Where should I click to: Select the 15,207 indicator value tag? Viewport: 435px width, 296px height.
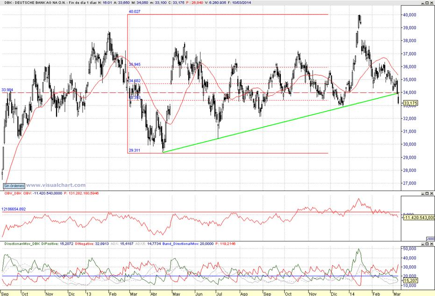(411, 281)
